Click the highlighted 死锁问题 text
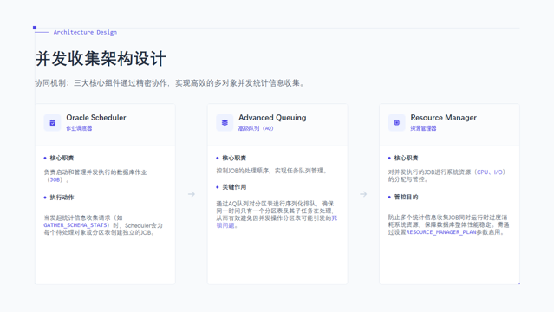This screenshot has width=554, height=312. (x=277, y=222)
